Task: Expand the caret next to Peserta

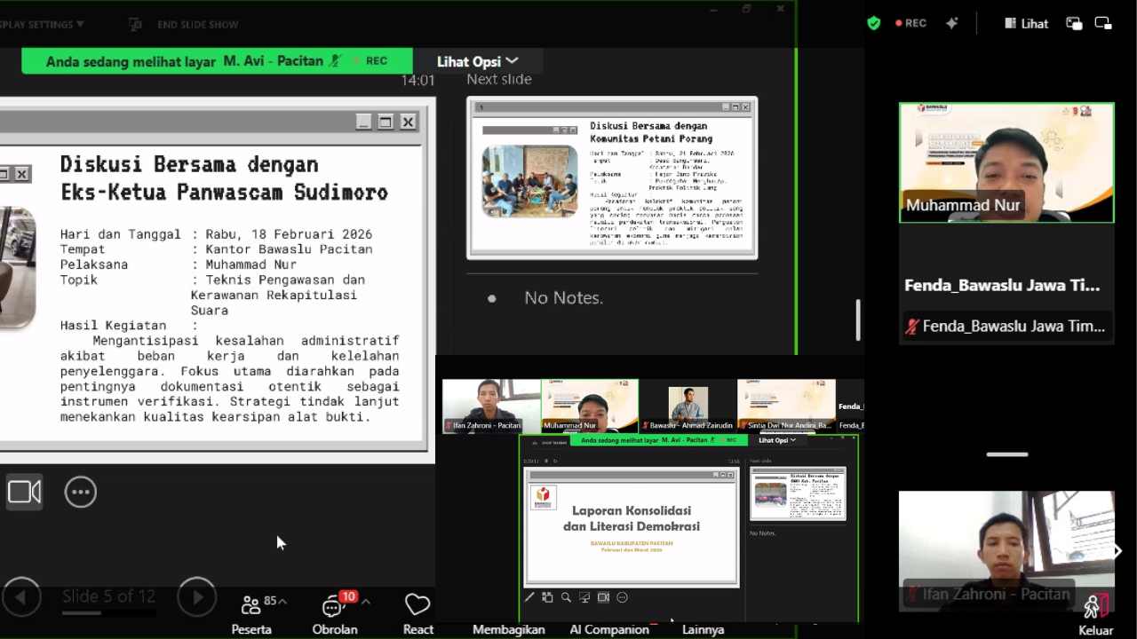Action: point(282,602)
